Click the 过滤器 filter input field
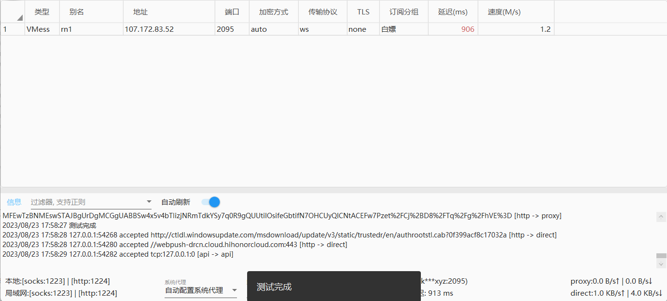Image resolution: width=667 pixels, height=301 pixels. 87,202
